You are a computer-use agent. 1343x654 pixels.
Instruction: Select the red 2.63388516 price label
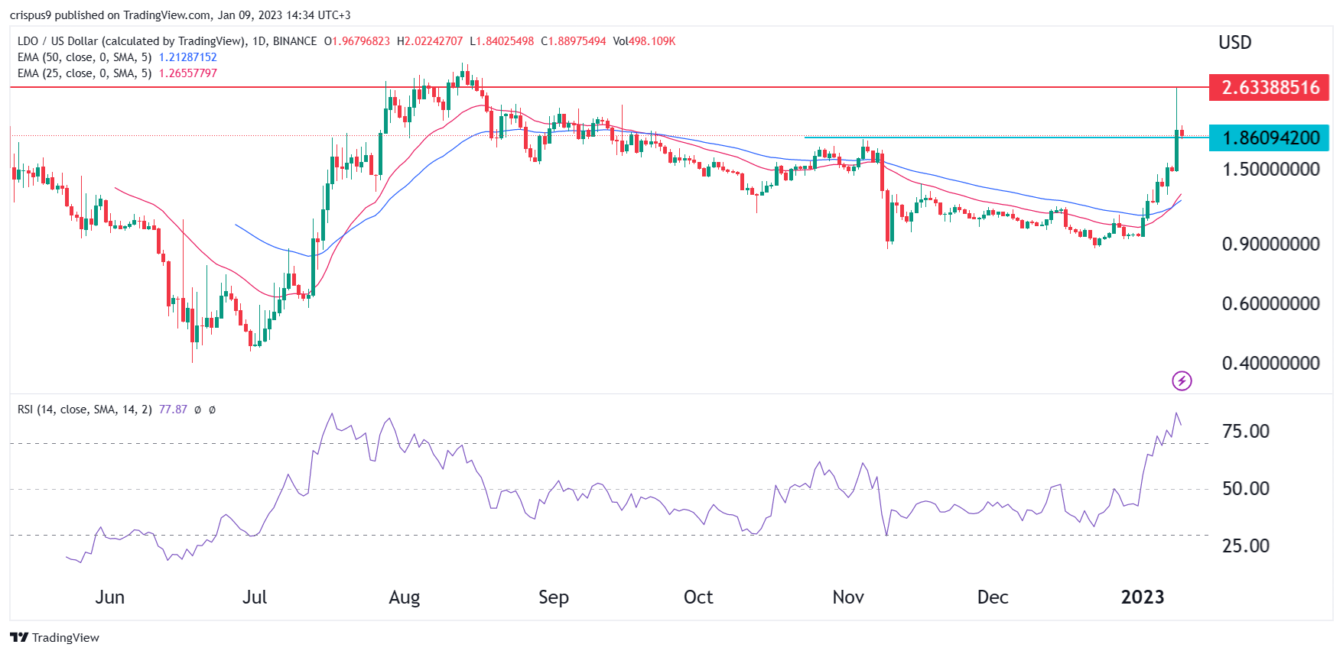(1269, 88)
